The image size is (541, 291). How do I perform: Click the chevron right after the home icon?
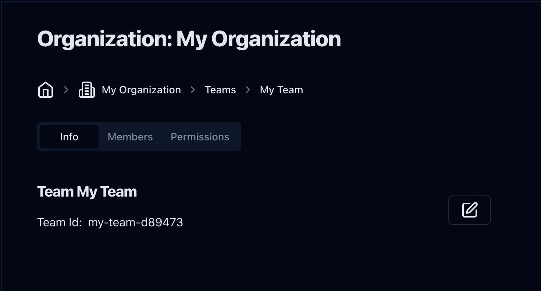[66, 90]
